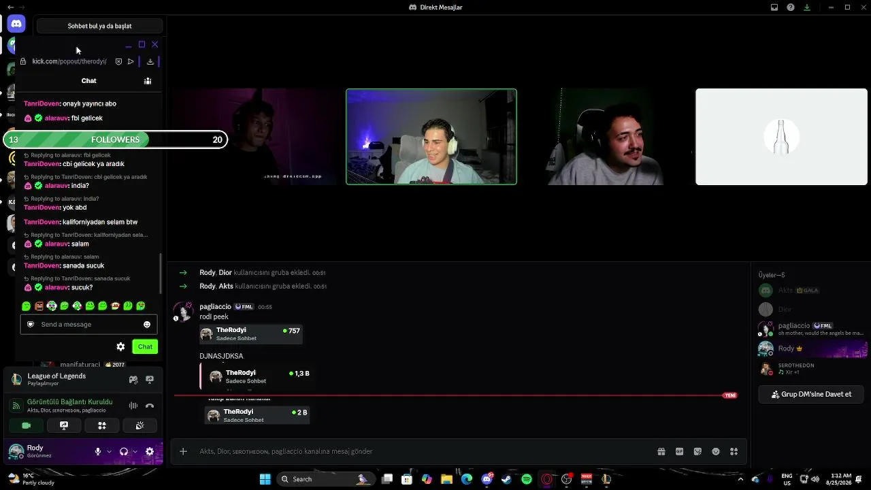Image resolution: width=871 pixels, height=490 pixels.
Task: Open Kick chat settings gear
Action: click(x=120, y=346)
